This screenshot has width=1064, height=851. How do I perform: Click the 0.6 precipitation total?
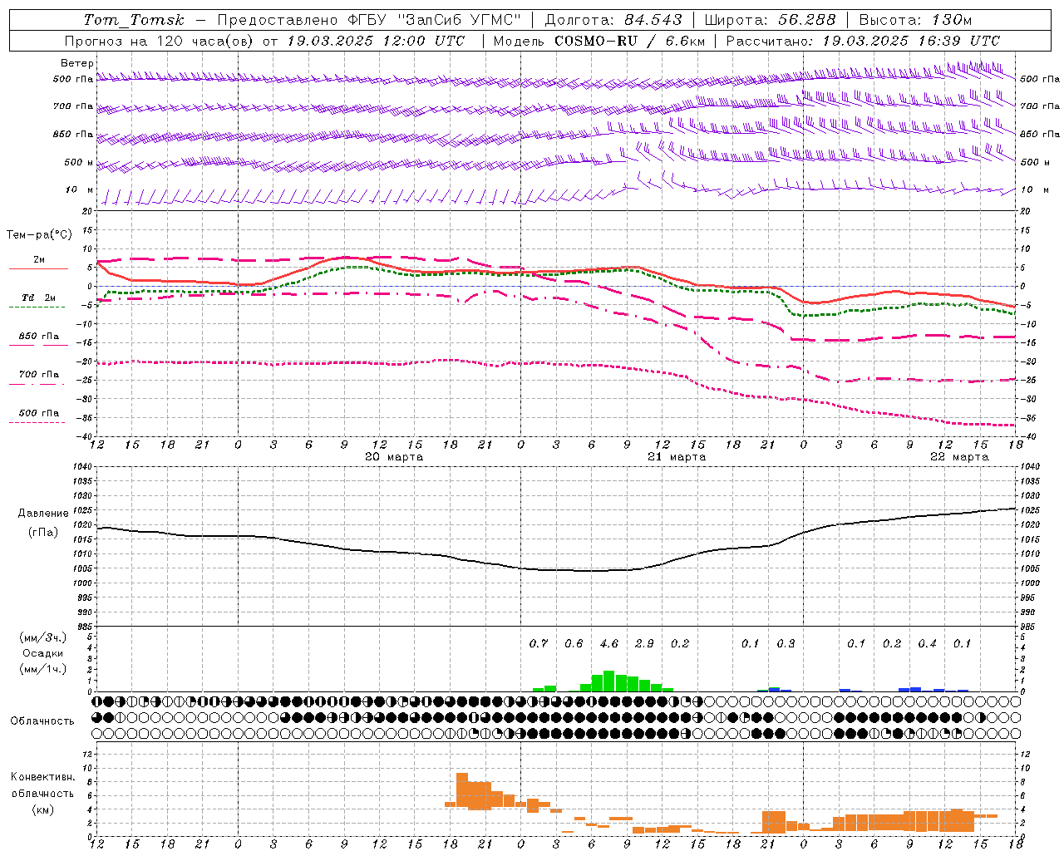pyautogui.click(x=574, y=644)
